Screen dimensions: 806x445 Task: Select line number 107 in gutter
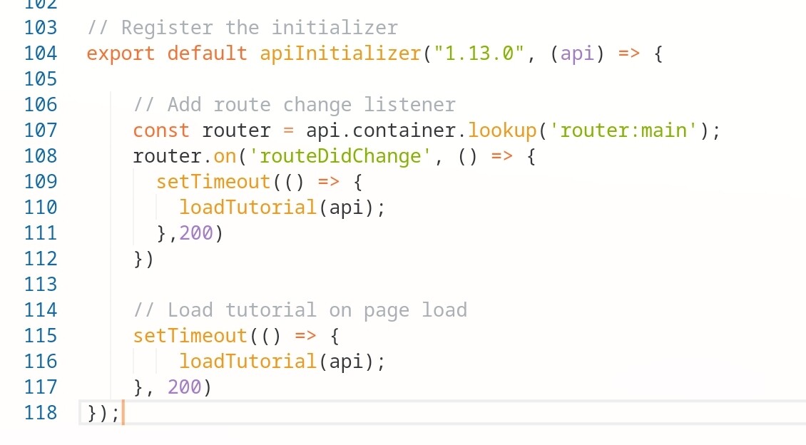click(x=41, y=130)
